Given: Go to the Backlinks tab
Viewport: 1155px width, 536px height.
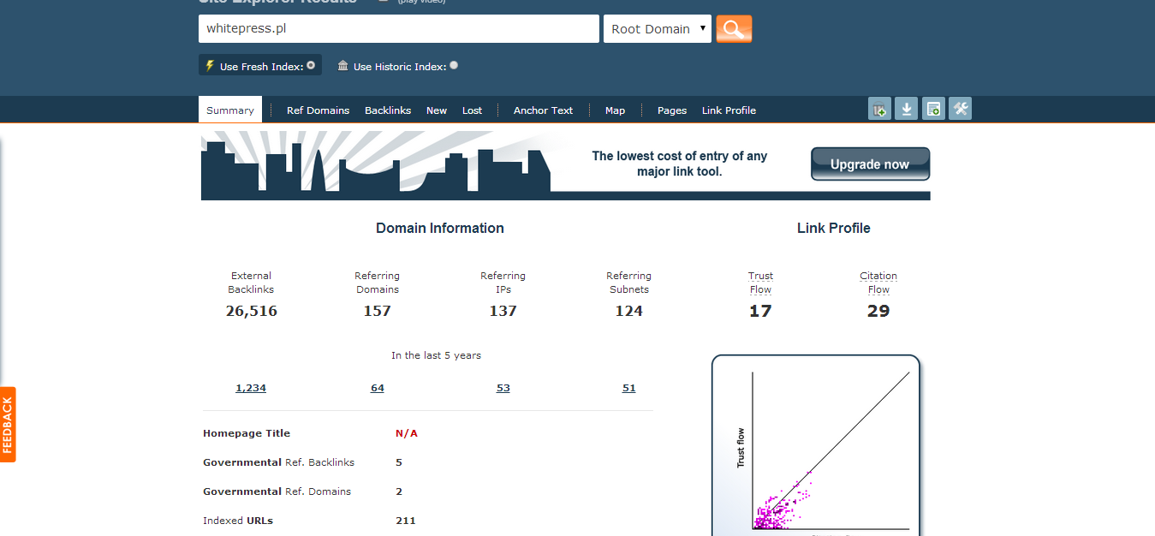Looking at the screenshot, I should point(388,110).
